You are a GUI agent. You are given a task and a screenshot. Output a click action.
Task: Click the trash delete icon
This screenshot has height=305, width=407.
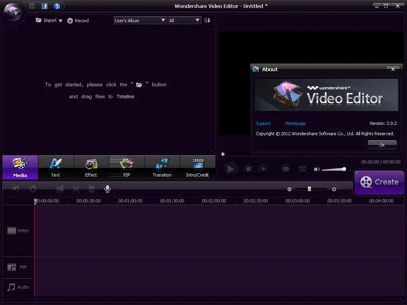click(x=92, y=189)
